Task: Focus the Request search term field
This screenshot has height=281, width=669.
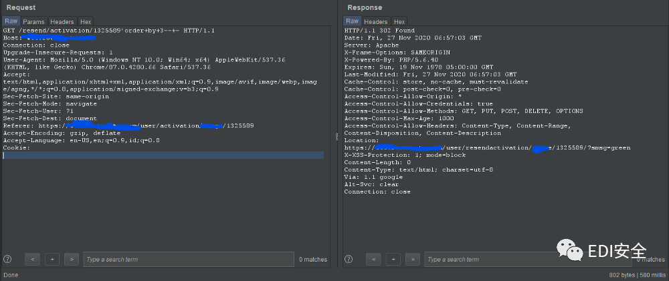Action: tap(189, 259)
